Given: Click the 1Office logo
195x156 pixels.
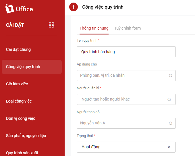Looking at the screenshot, I should 19,9.
